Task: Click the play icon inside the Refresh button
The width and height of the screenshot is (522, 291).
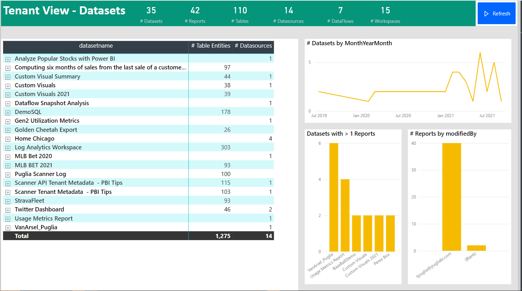Action: (487, 13)
